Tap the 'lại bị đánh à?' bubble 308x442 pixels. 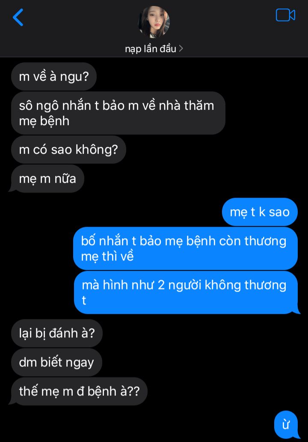point(57,333)
